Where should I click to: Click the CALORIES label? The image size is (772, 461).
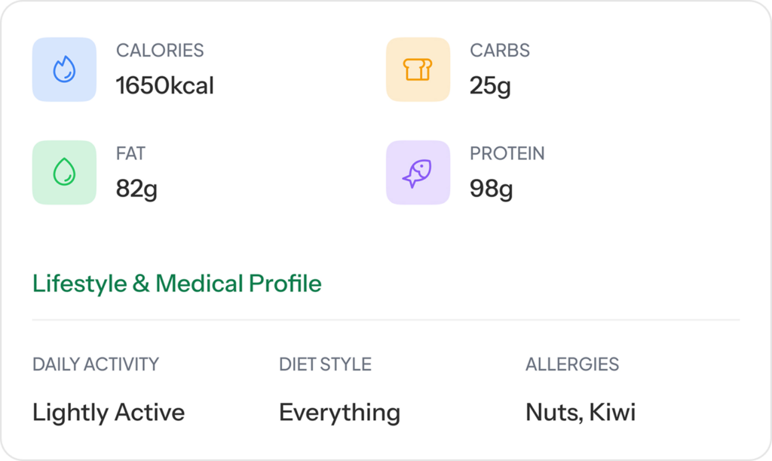(x=160, y=51)
